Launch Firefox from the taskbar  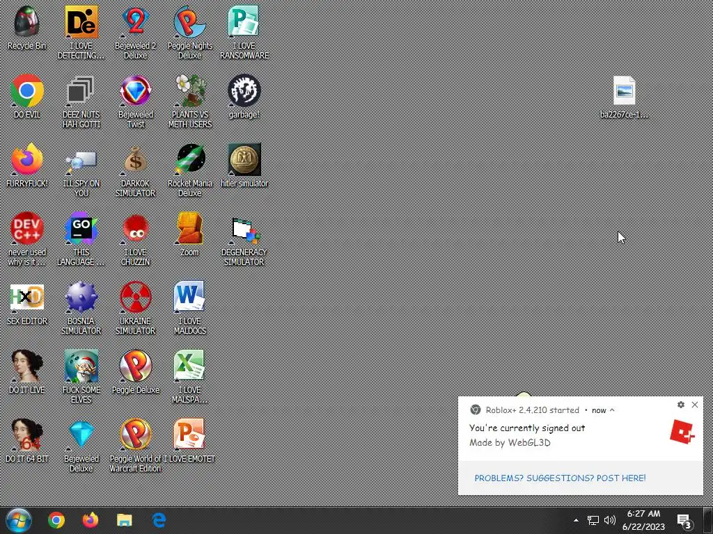(x=91, y=520)
